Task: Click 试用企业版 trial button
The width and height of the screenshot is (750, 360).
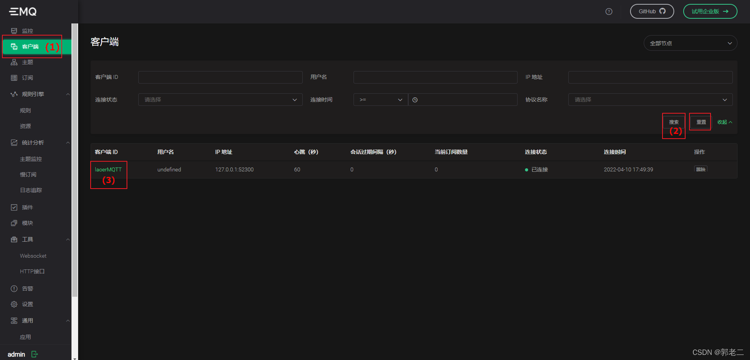Action: tap(710, 11)
